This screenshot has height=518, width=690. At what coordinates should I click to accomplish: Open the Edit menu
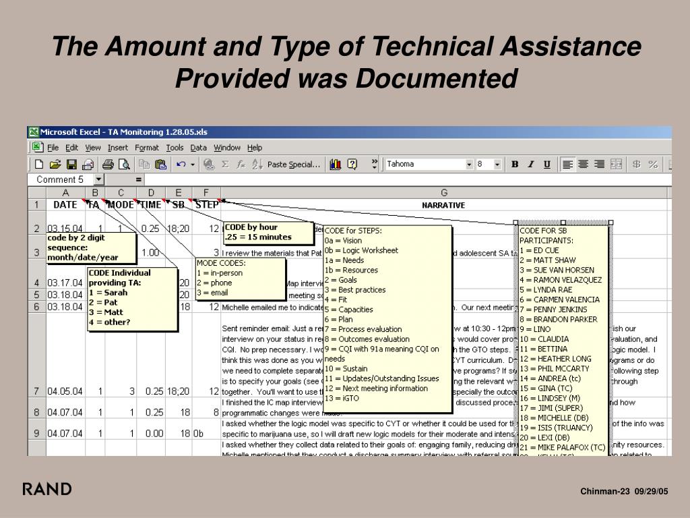71,148
